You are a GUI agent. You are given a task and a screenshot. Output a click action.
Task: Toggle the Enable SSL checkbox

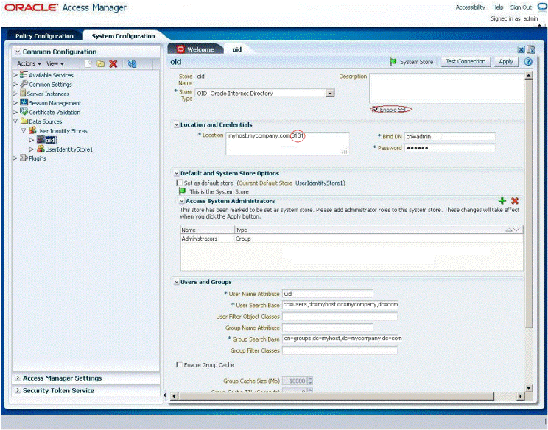point(376,110)
